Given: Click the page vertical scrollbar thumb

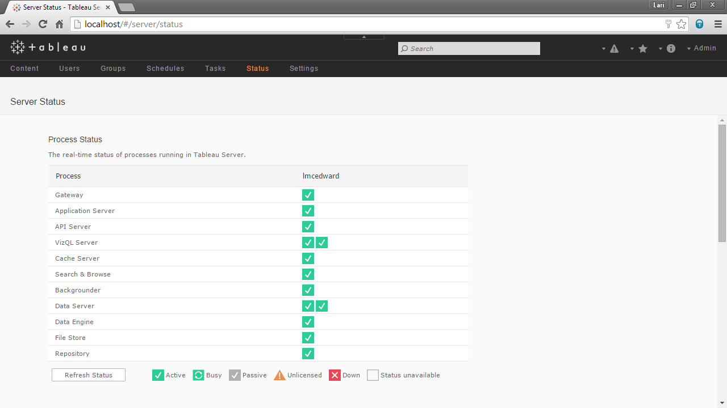Looking at the screenshot, I should coord(722,181).
